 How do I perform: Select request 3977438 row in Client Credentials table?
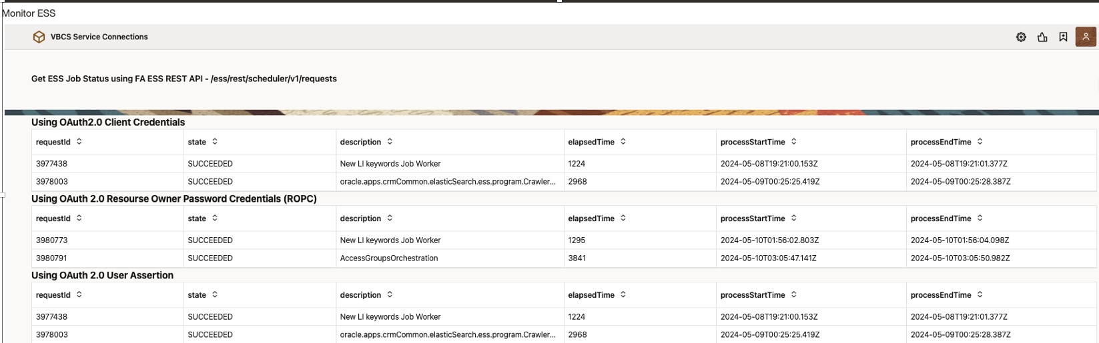point(52,164)
